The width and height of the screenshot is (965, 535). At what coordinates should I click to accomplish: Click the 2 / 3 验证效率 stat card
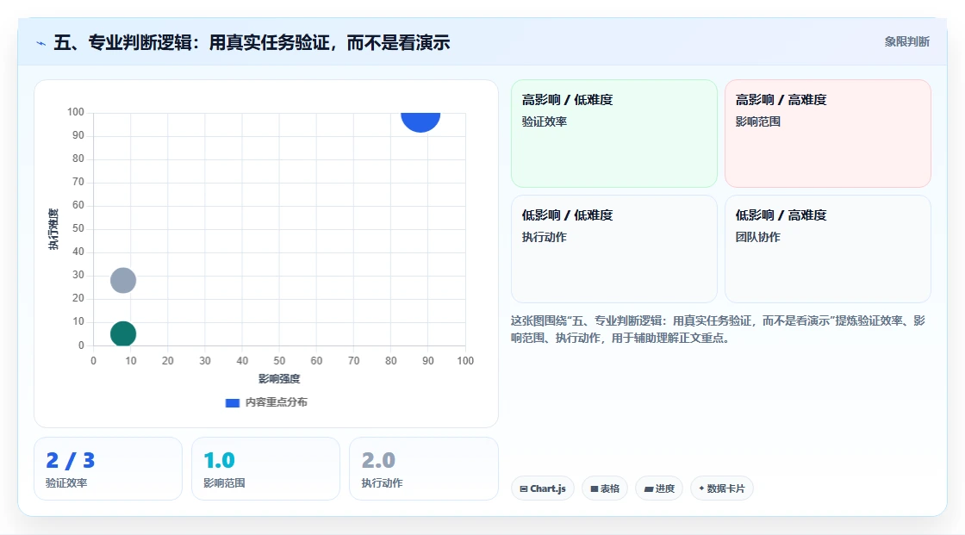pyautogui.click(x=109, y=470)
